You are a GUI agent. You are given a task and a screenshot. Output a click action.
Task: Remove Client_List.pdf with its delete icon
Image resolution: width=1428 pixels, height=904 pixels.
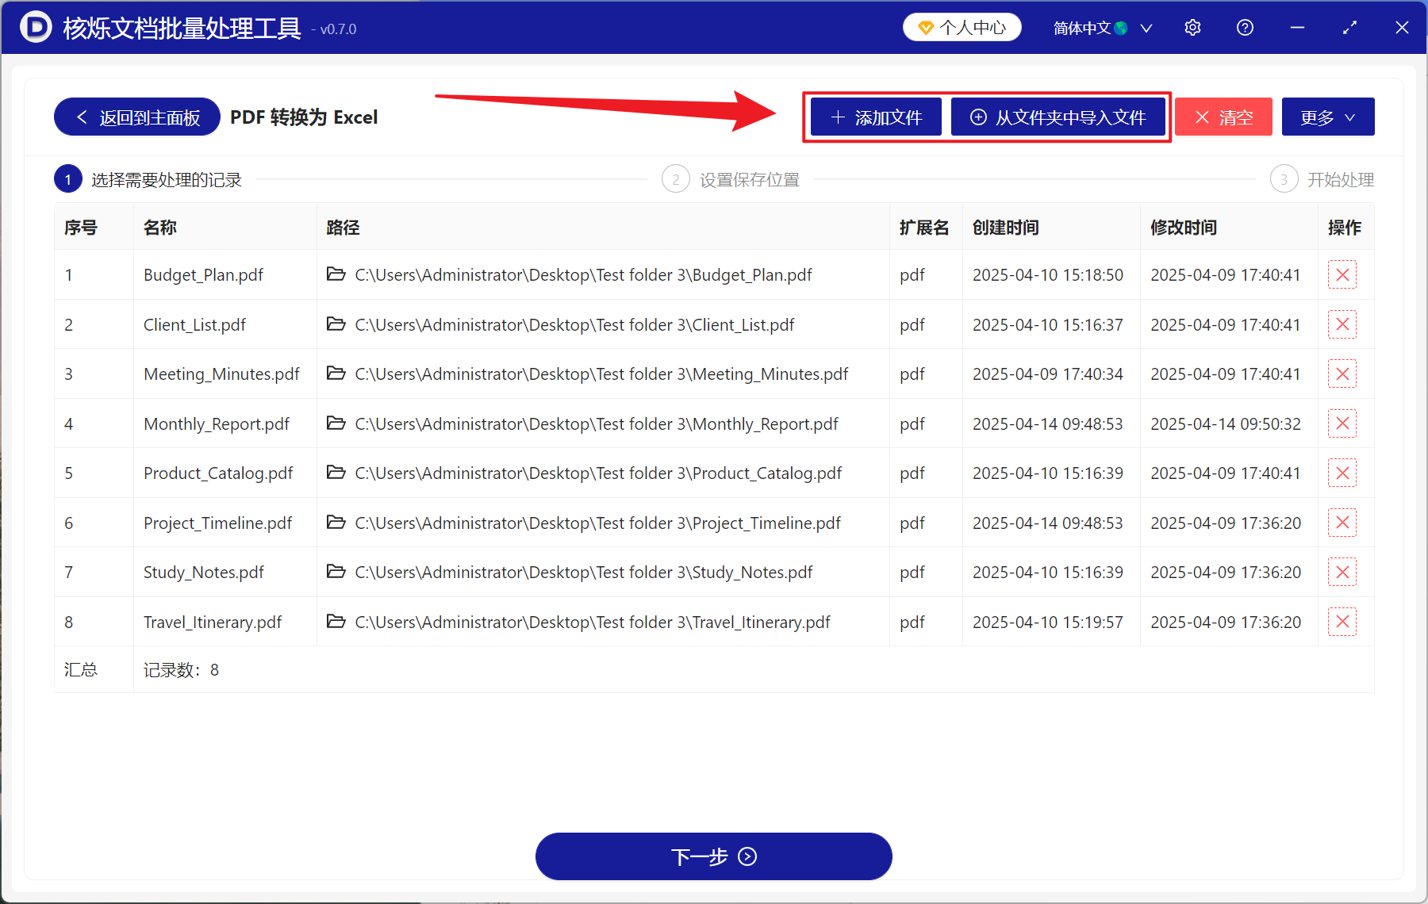tap(1342, 324)
